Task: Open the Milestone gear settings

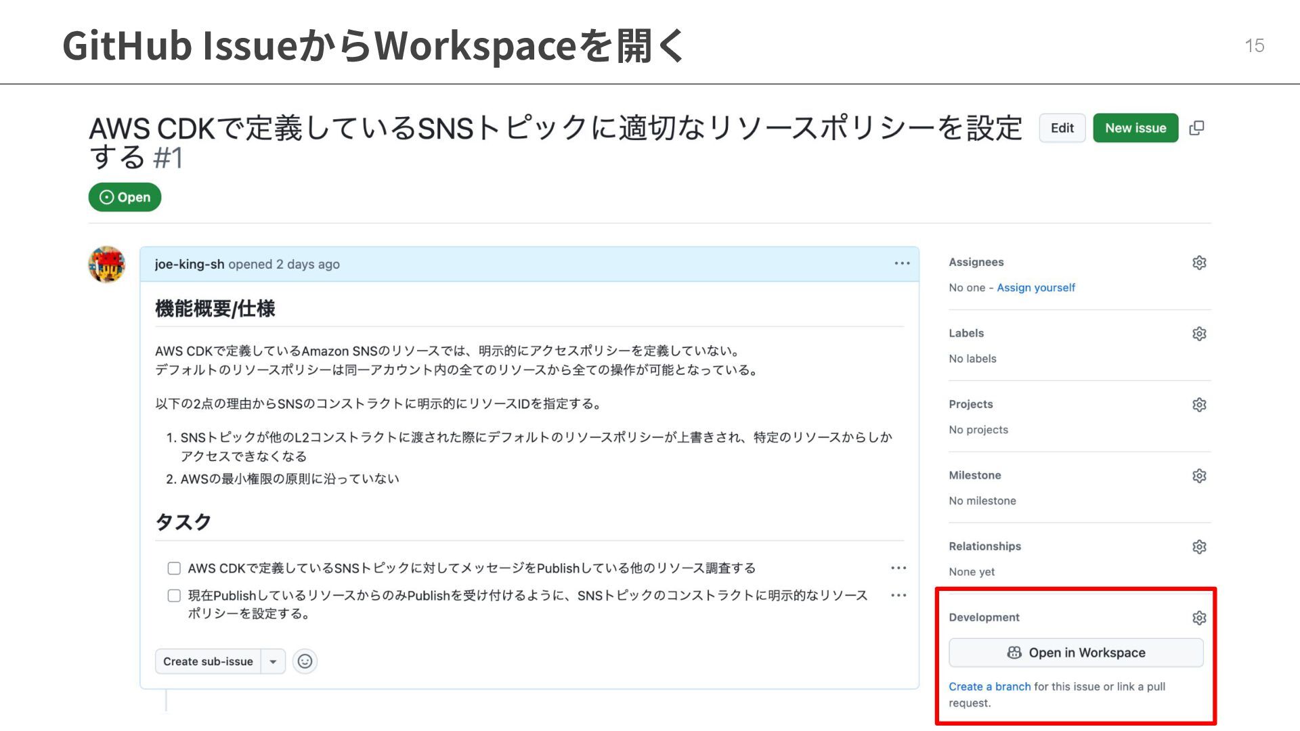Action: pos(1199,476)
